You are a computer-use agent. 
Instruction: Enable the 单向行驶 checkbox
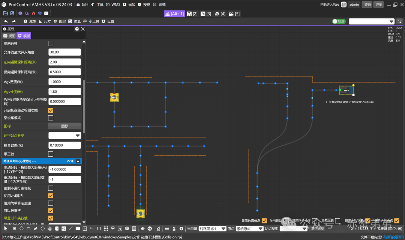tap(51, 44)
